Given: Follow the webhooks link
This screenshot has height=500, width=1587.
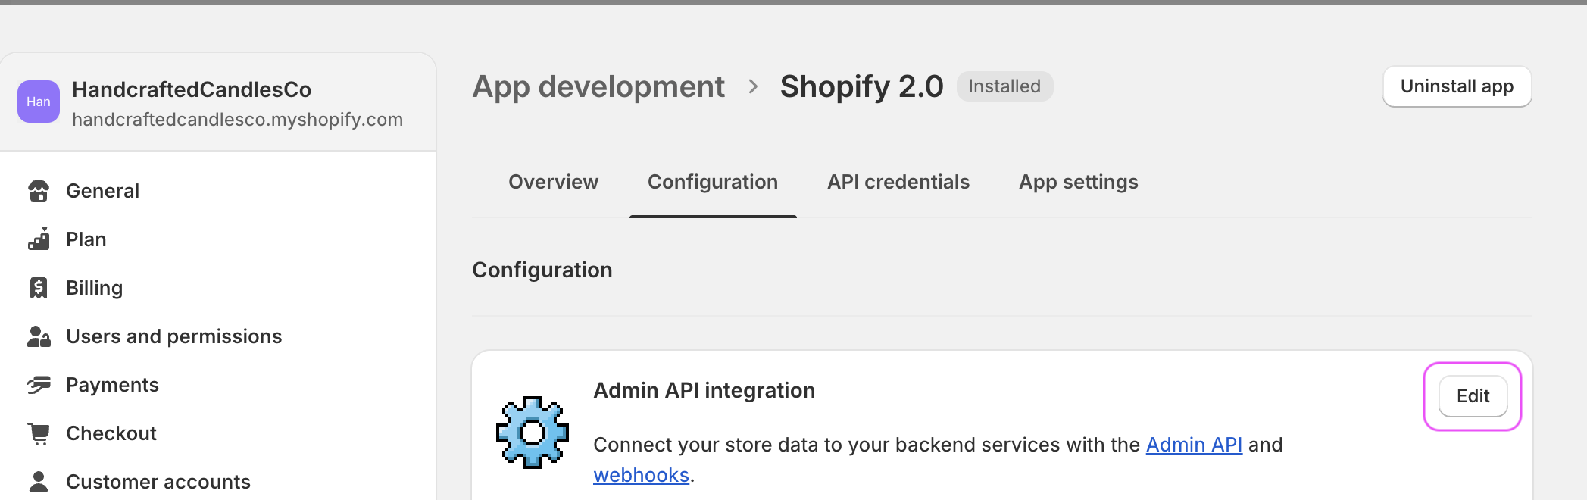Looking at the screenshot, I should (641, 475).
